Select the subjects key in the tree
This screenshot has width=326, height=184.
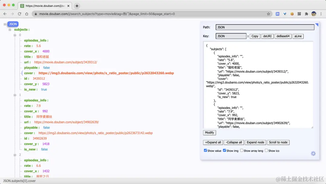tap(22, 29)
